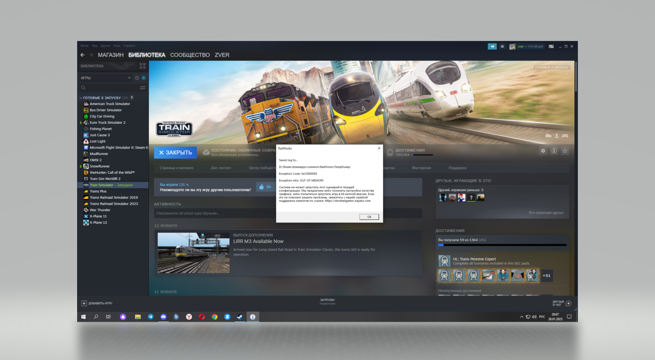
Task: Click the LIRR M3 Available Now headline
Action: (x=258, y=241)
